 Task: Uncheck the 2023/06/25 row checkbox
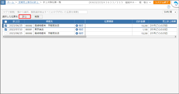pyautogui.click(x=6, y=26)
